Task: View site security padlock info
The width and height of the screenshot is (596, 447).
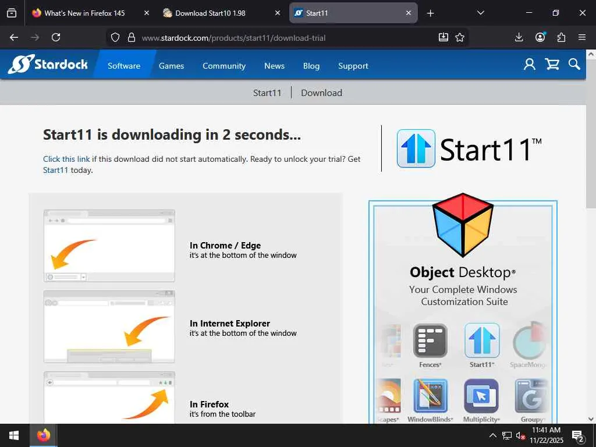Action: pos(132,37)
